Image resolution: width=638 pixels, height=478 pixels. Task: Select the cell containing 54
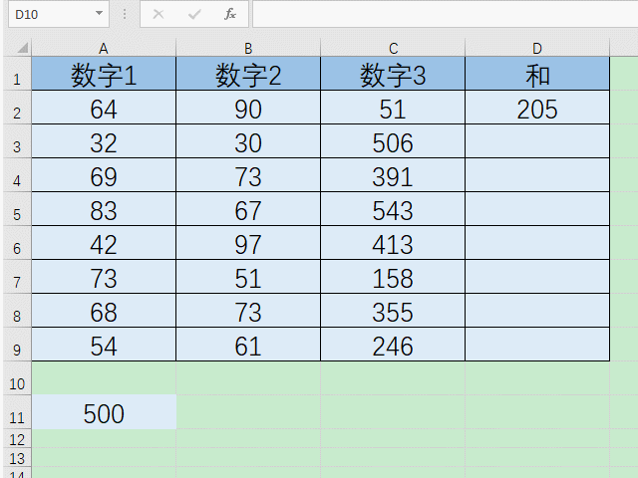[104, 344]
